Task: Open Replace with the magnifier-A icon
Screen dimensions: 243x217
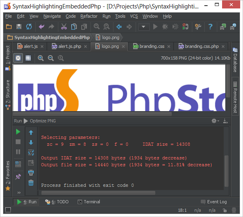Action: tap(107, 27)
